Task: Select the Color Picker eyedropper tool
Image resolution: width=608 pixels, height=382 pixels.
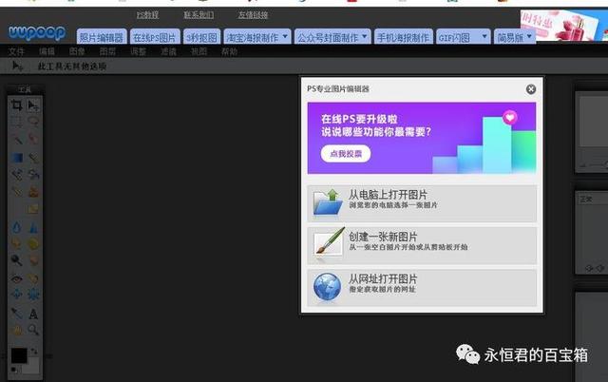Action: 16,313
